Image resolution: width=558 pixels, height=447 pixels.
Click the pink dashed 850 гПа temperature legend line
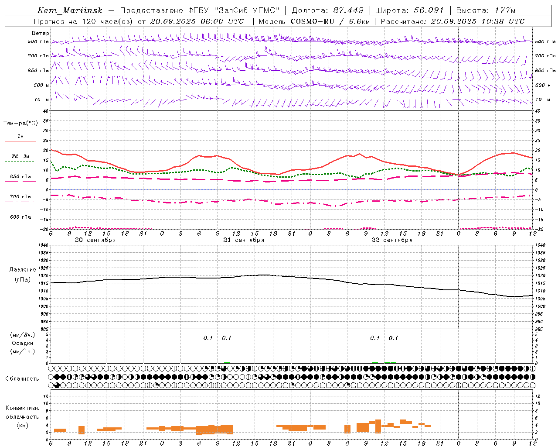20,181
